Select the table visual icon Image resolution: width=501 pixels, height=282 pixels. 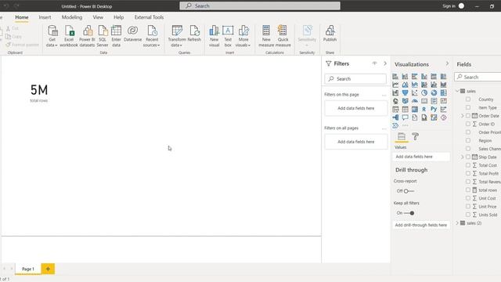pyautogui.click(x=405, y=110)
